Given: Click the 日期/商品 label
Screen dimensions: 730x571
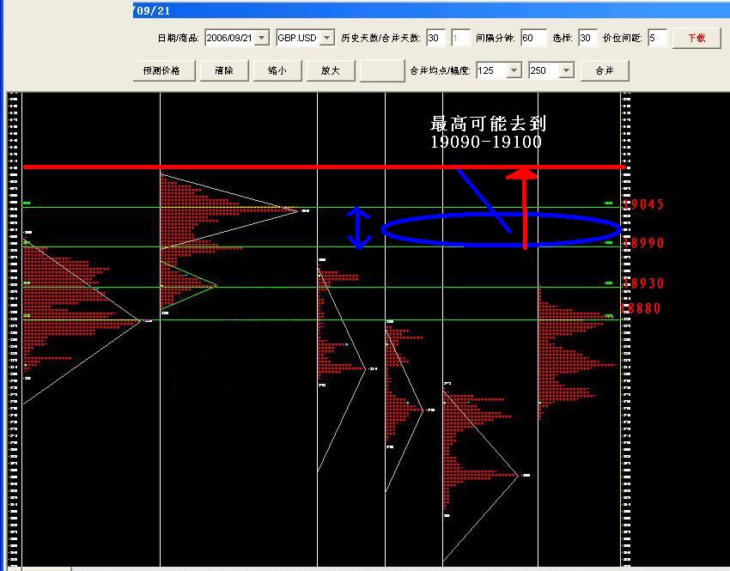Looking at the screenshot, I should coord(179,38).
